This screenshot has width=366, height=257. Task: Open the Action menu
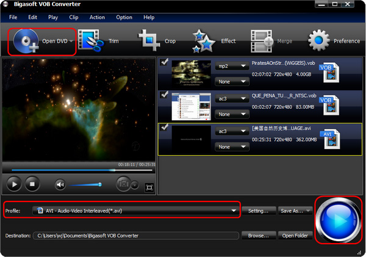pyautogui.click(x=97, y=17)
